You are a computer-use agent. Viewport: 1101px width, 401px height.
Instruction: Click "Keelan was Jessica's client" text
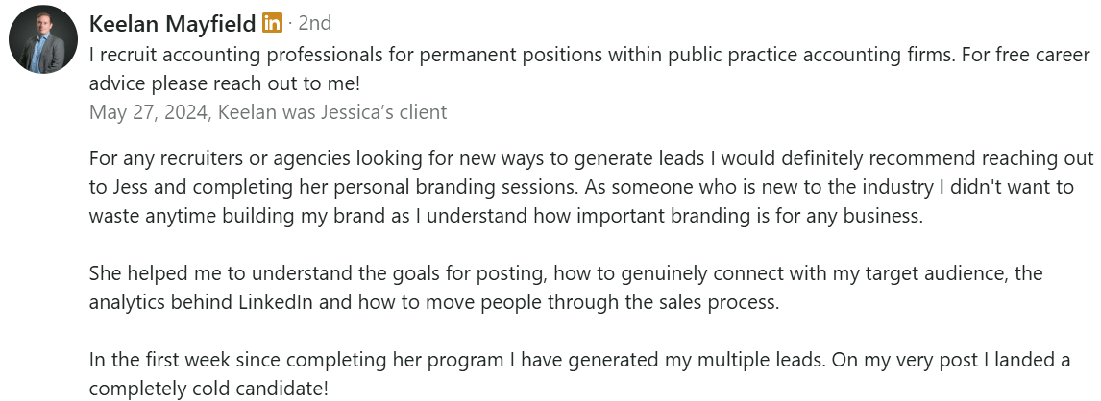click(x=332, y=112)
